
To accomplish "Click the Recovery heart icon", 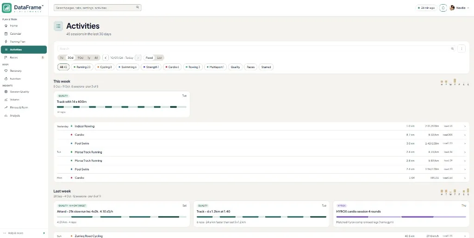I will [6, 71].
